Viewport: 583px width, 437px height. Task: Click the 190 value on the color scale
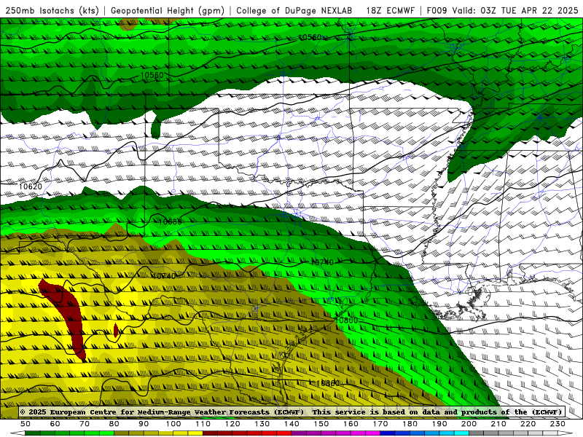(439, 424)
